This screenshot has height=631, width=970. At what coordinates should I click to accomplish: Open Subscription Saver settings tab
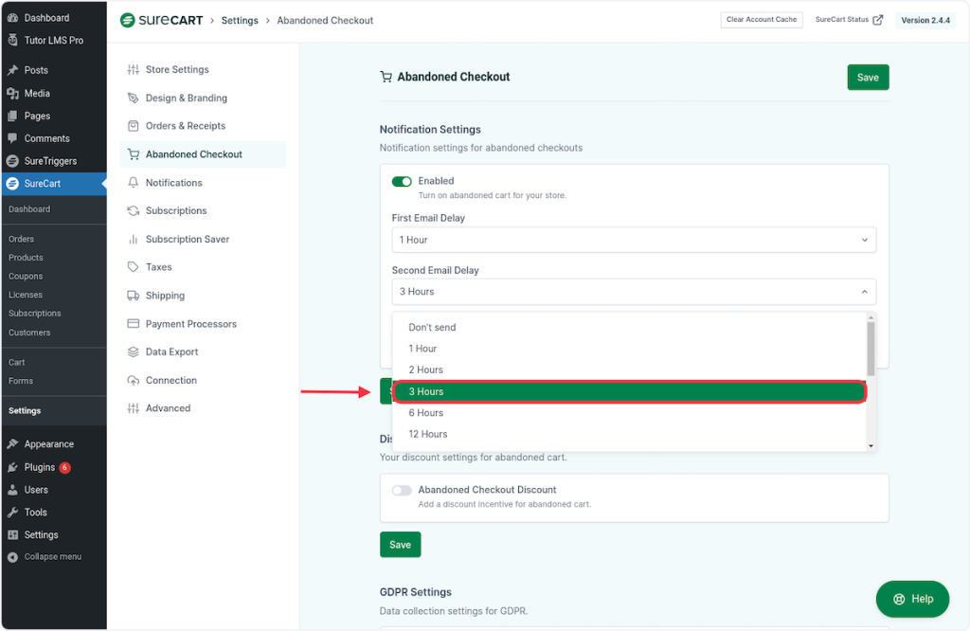[x=188, y=240]
